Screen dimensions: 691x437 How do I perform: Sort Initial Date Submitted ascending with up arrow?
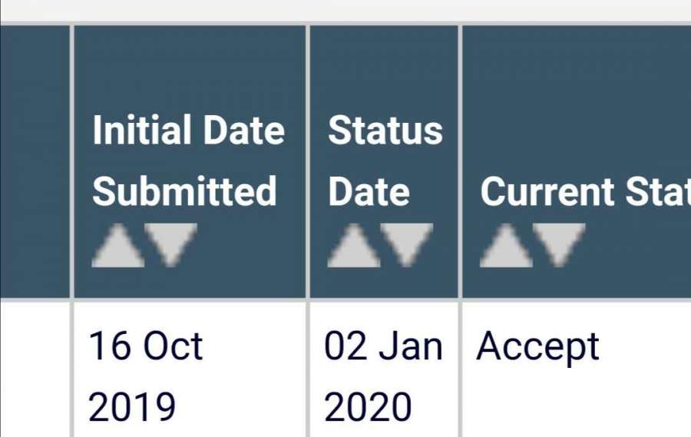click(118, 247)
